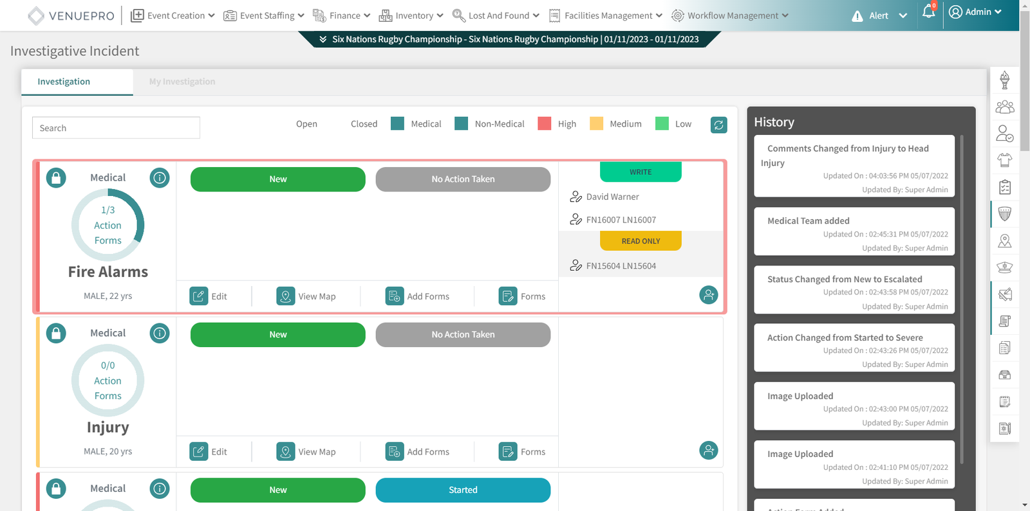Click the map pin icon in right sidebar

coord(1004,241)
